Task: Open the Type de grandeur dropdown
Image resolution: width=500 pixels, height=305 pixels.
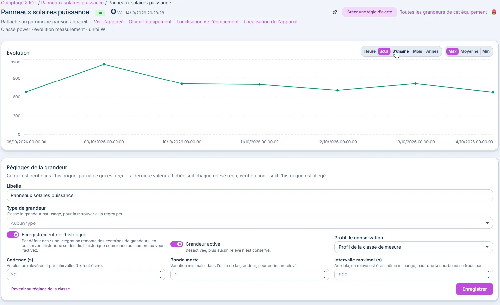Action: click(x=250, y=223)
